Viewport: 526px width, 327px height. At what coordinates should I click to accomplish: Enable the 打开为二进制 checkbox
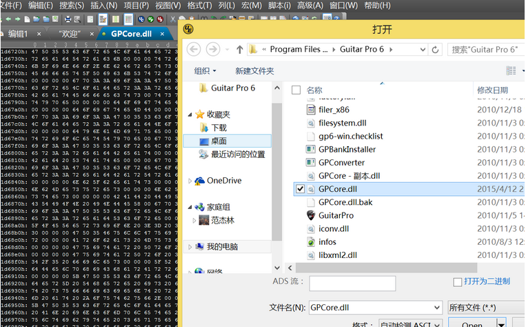pos(457,282)
